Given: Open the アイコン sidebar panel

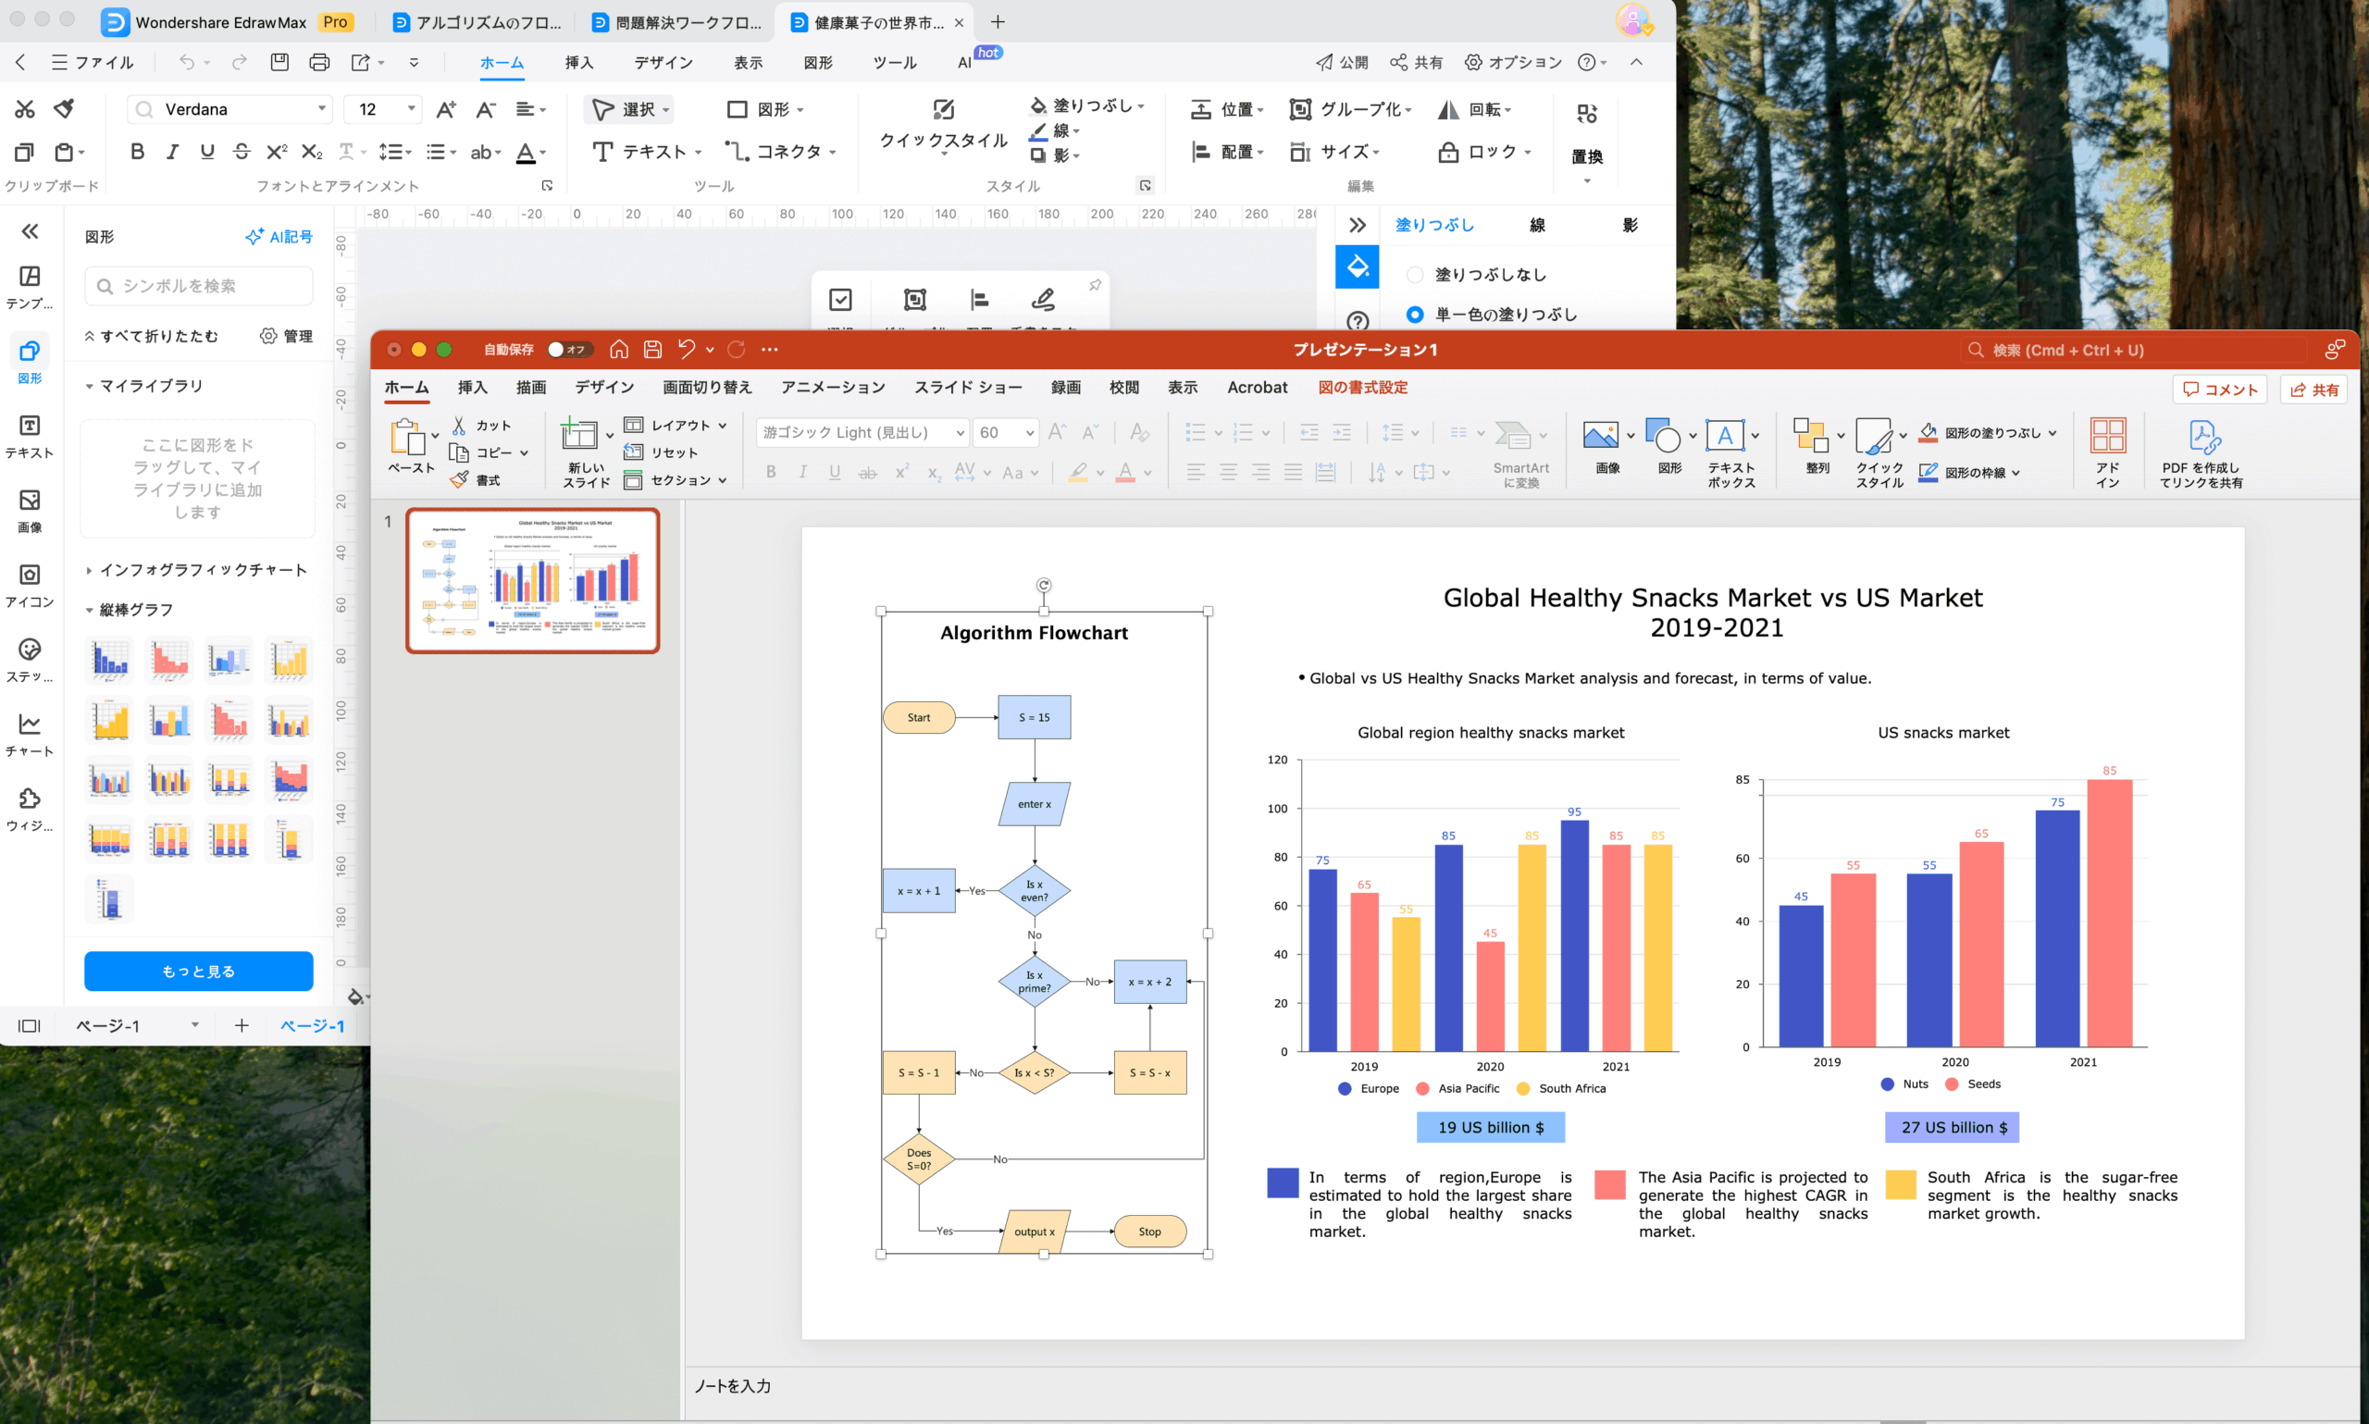Looking at the screenshot, I should (x=30, y=585).
